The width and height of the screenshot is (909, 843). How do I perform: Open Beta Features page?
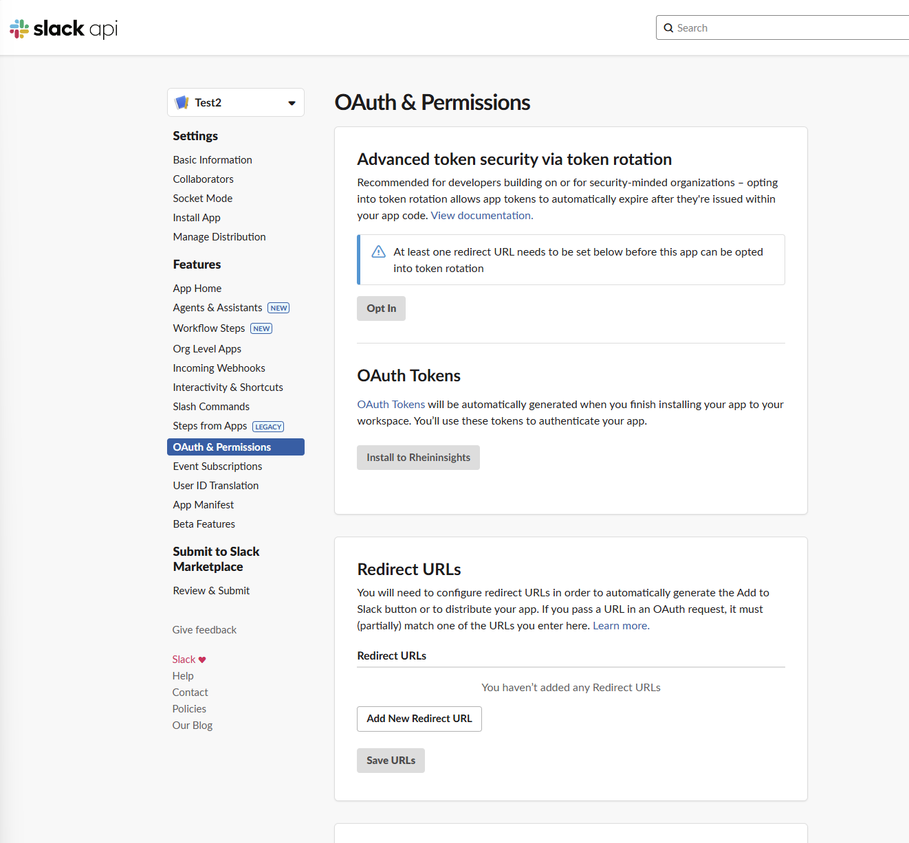click(x=204, y=524)
